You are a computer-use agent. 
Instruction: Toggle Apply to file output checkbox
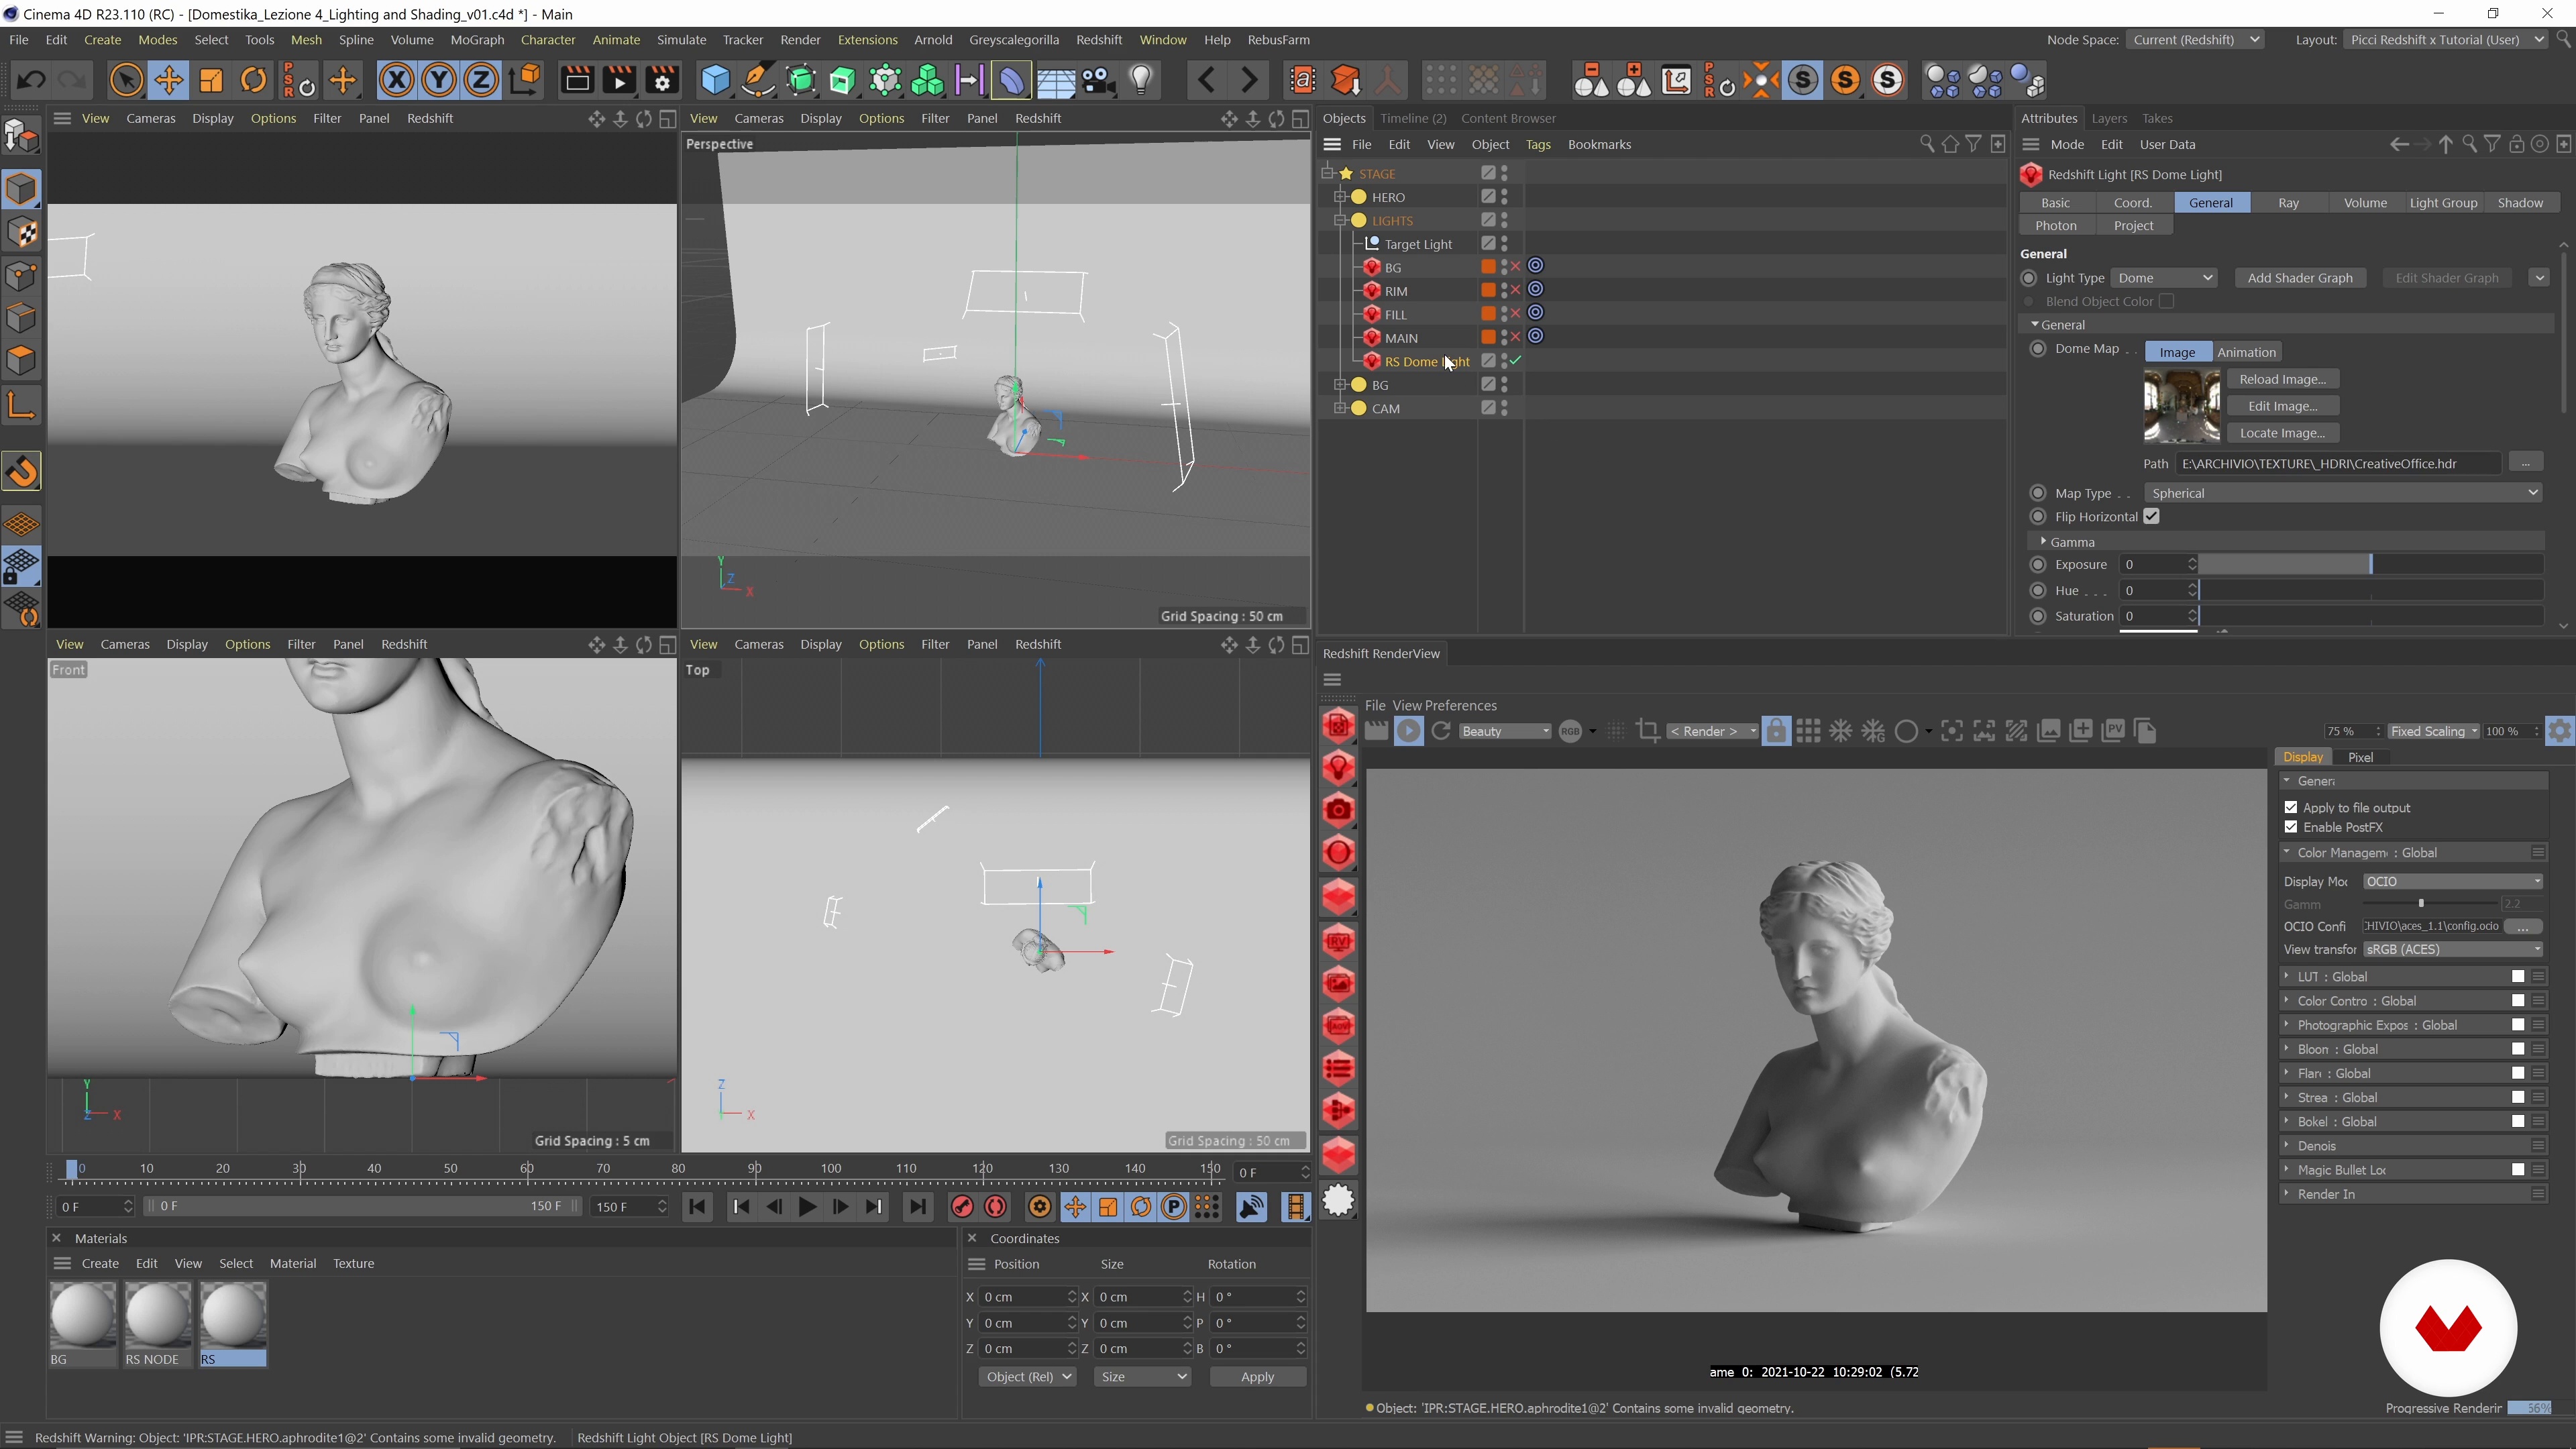(x=2291, y=807)
